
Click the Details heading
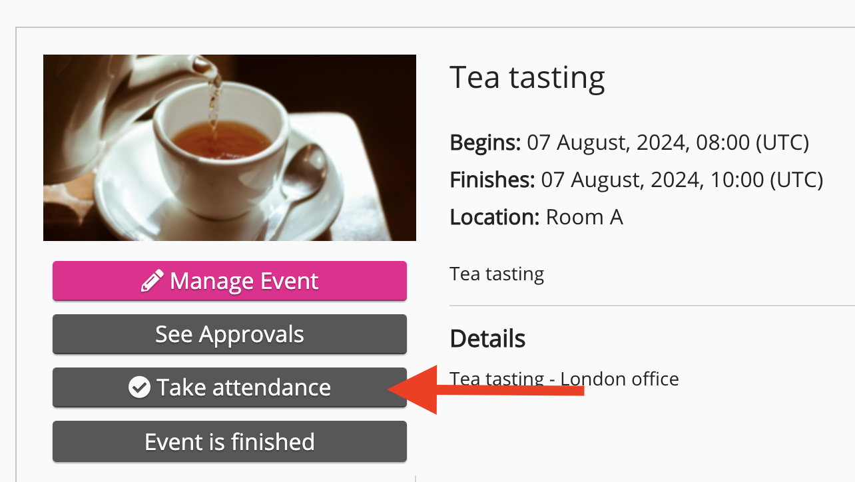[x=487, y=339]
